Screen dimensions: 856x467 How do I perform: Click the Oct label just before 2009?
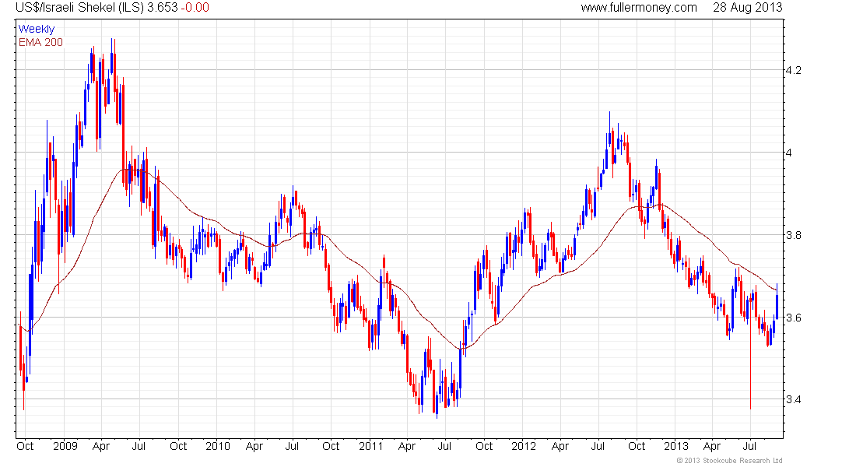click(25, 446)
